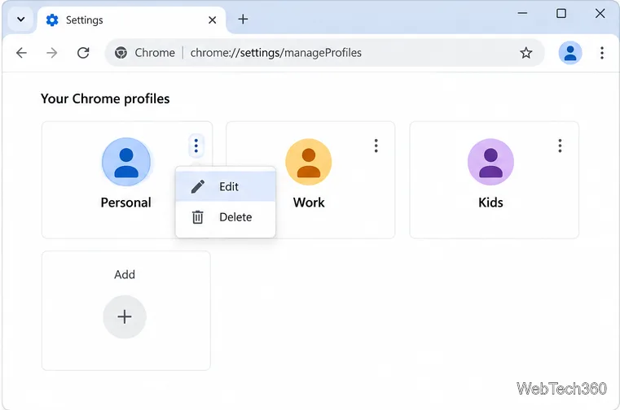Viewport: 620px width, 410px height.
Task: Select the Settings tab
Action: 132,20
